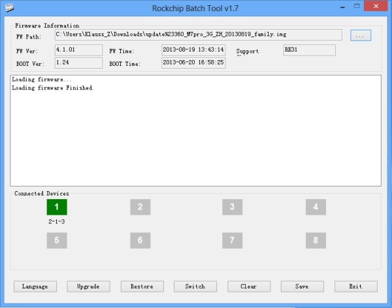Select device slot 6
This screenshot has width=392, height=308.
click(140, 240)
